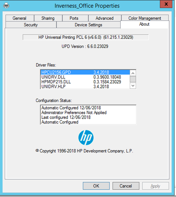Screen dimensions: 176x197
Task: Click the Driver Files scrollbar thumb
Action: pos(133,79)
